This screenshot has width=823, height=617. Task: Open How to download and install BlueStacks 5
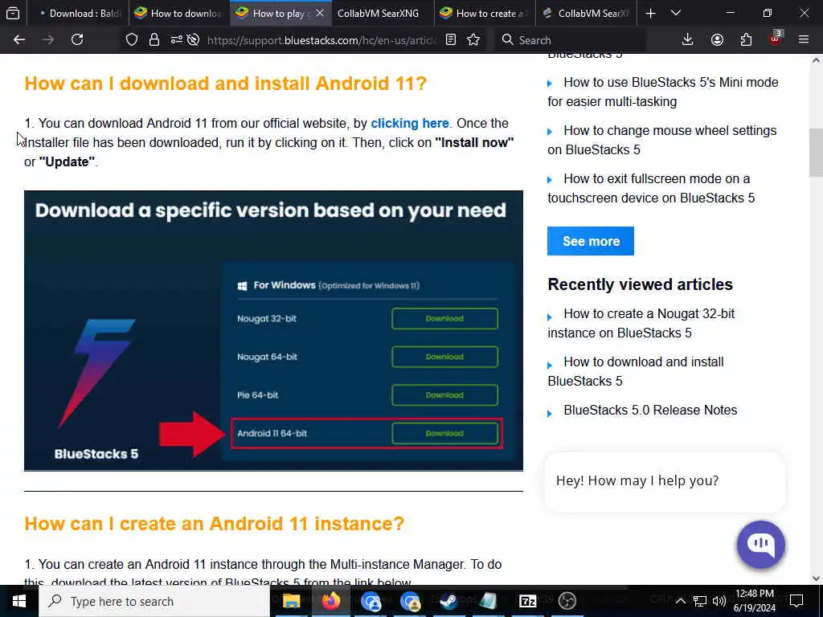pyautogui.click(x=636, y=371)
